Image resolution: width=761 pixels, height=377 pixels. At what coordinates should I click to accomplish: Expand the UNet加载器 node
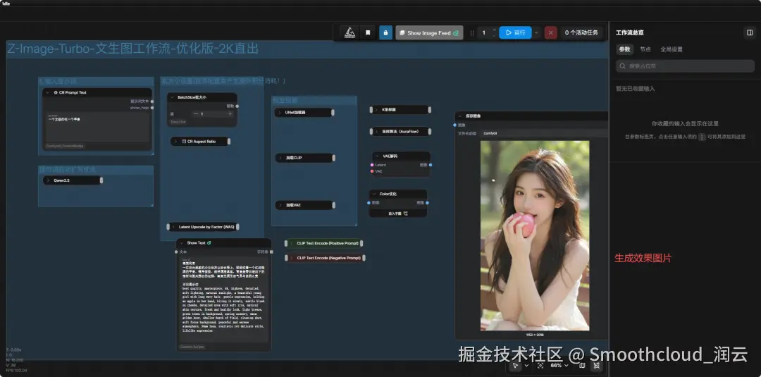[x=279, y=112]
